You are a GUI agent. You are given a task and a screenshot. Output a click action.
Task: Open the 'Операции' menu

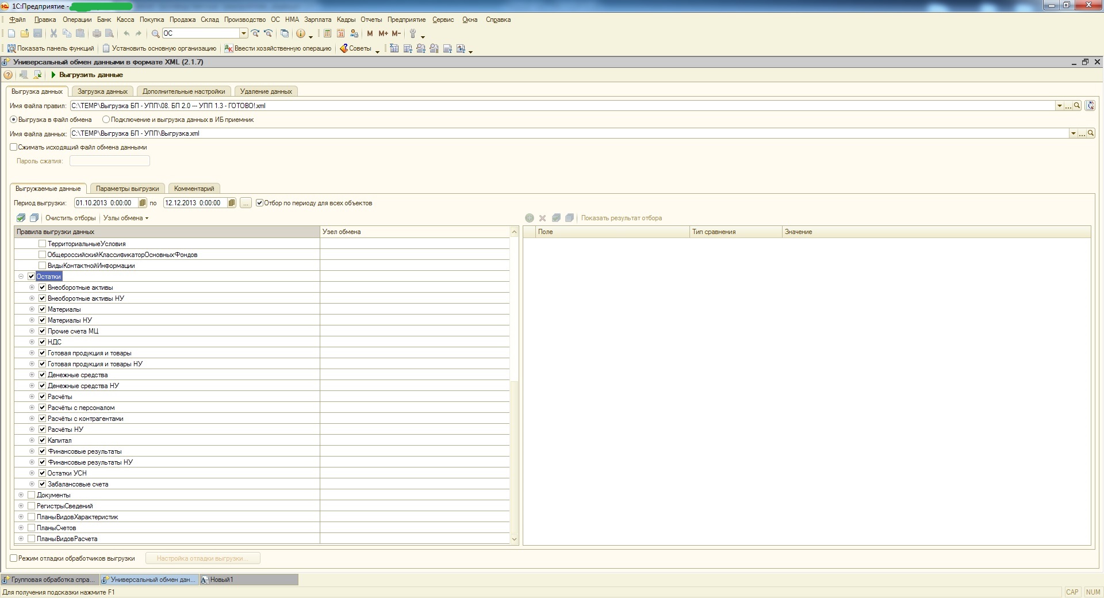77,20
